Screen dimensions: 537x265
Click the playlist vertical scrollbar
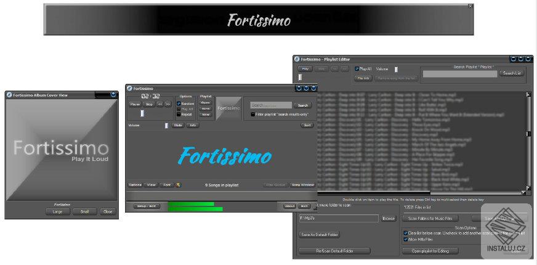(x=529, y=141)
